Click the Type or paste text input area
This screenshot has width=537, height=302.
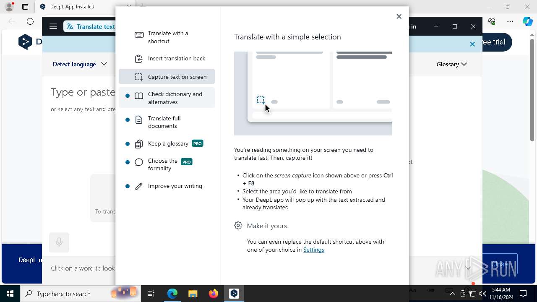[x=83, y=92]
